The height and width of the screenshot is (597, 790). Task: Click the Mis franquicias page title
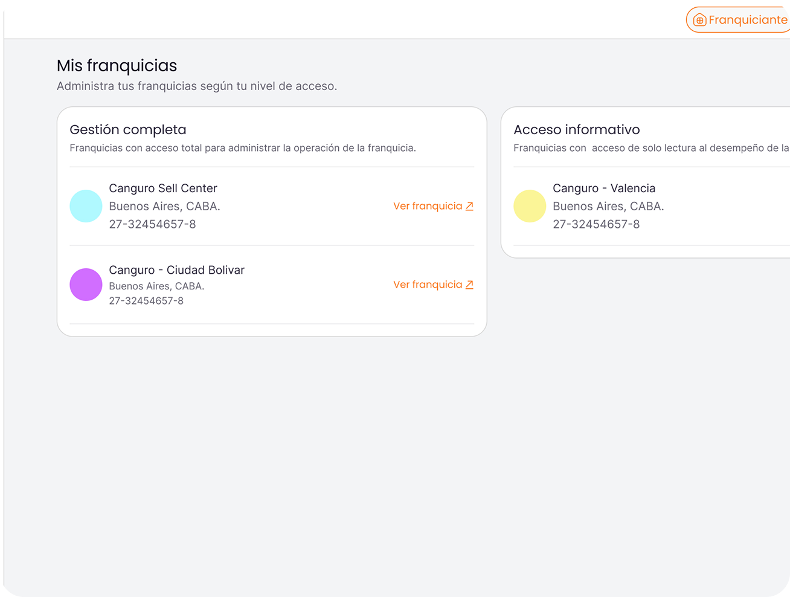117,66
